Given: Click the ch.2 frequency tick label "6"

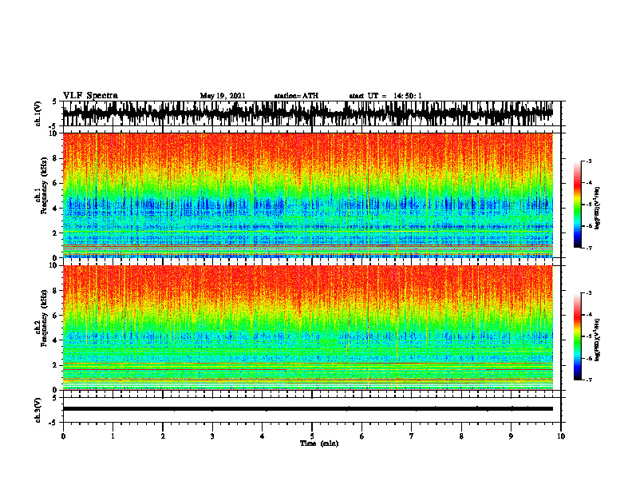Looking at the screenshot, I should [56, 316].
